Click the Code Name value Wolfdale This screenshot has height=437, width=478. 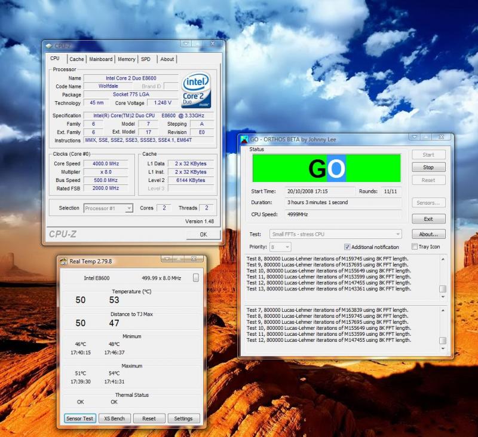click(108, 86)
